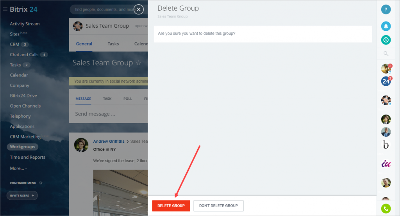400x216 pixels.
Task: Click the Sales Team Group header avatar
Action: [78, 26]
